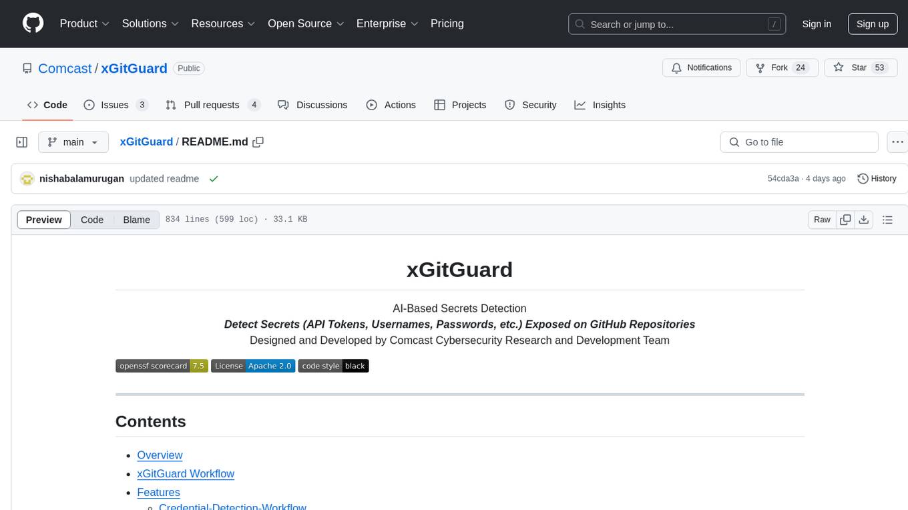Select the Code tab
Screen dimensions: 908x510
(47, 105)
